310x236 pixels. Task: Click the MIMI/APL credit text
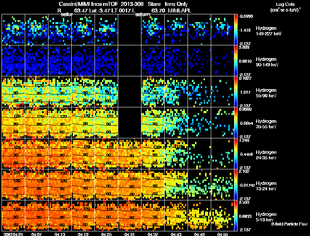click(x=179, y=10)
